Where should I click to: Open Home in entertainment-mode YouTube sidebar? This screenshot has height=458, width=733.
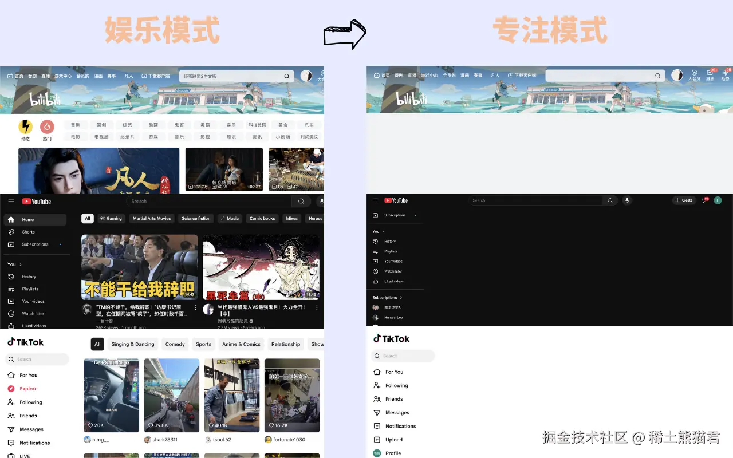point(34,220)
